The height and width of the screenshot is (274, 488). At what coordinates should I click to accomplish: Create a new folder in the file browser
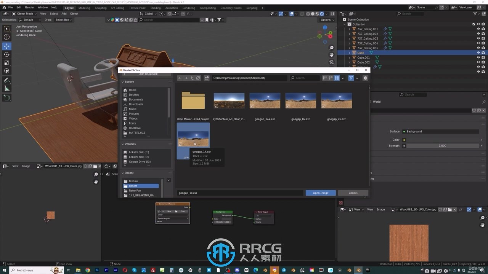pos(207,78)
